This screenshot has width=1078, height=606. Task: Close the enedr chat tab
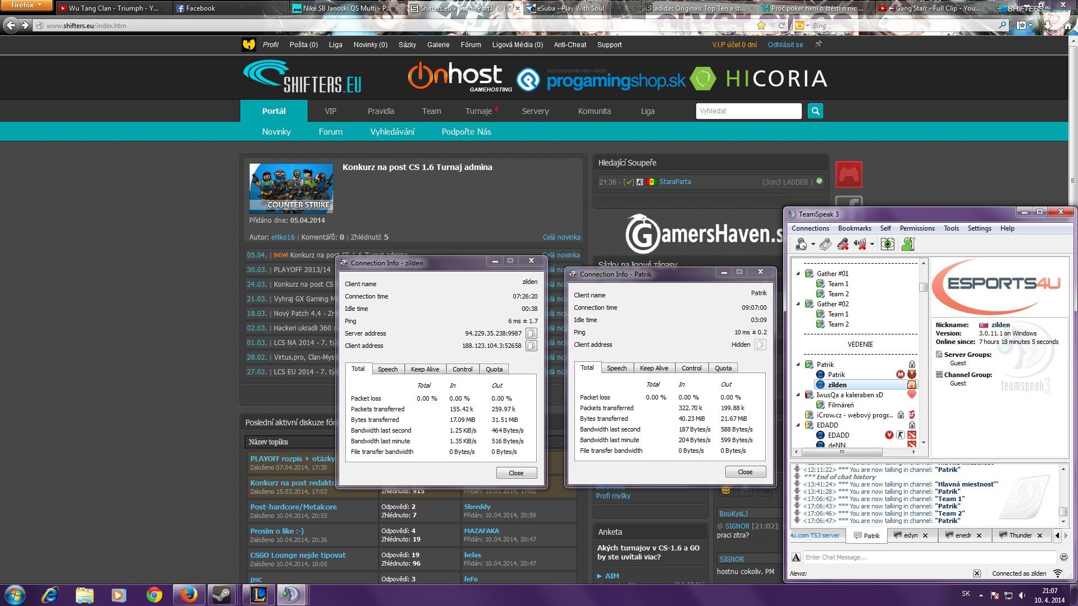pyautogui.click(x=979, y=535)
